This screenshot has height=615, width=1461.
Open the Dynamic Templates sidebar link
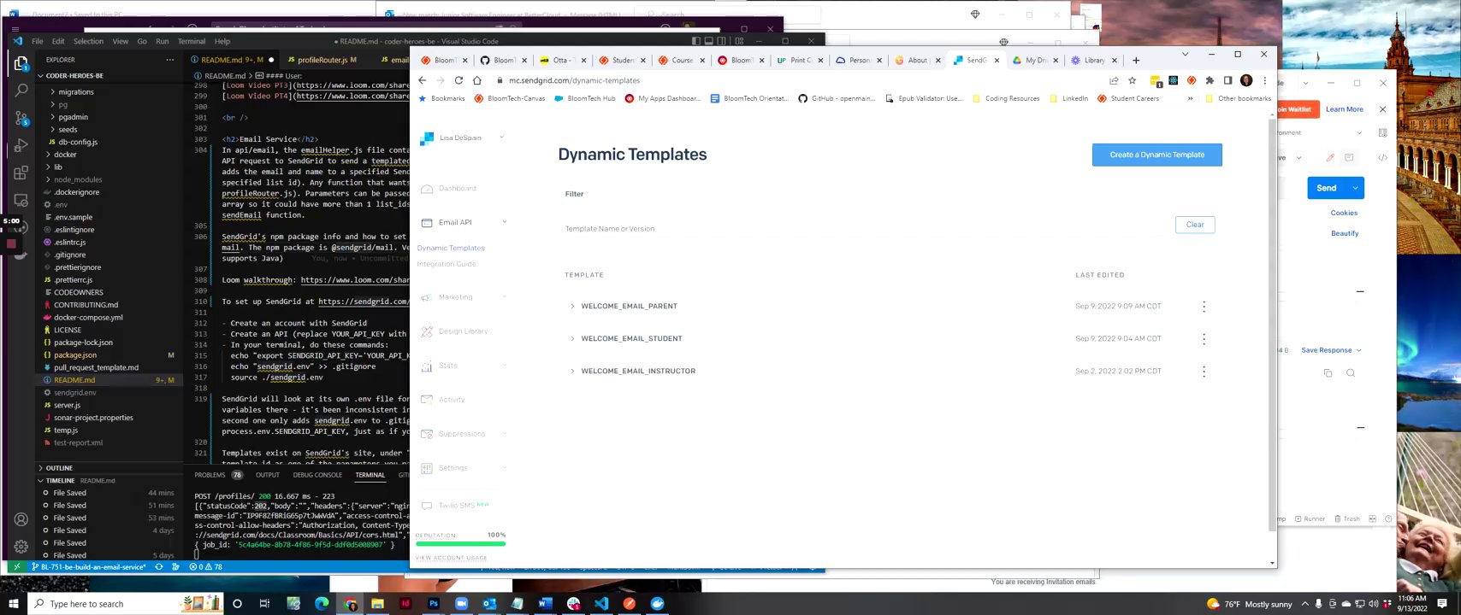pos(451,248)
